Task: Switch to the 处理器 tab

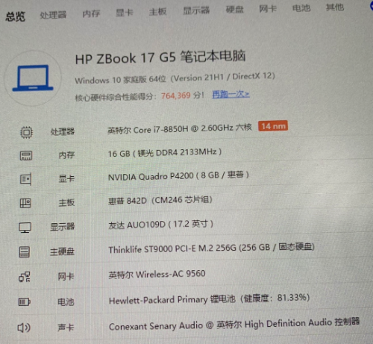Action: 53,15
